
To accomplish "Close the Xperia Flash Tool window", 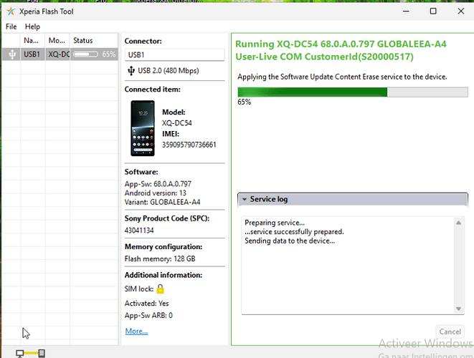I will (460, 11).
